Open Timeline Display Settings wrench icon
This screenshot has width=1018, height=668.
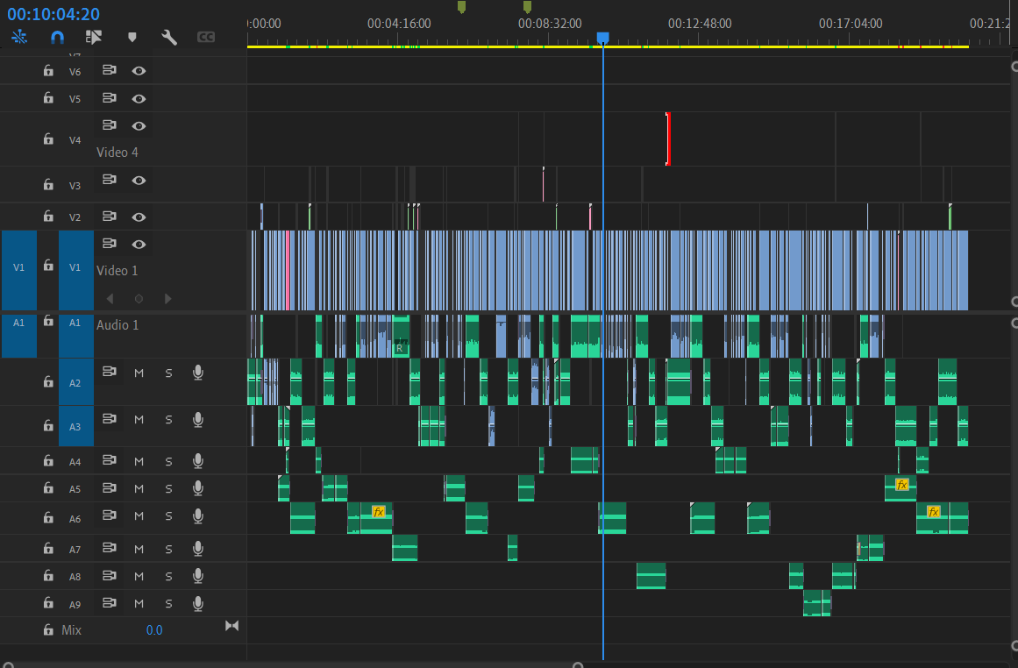pos(168,37)
